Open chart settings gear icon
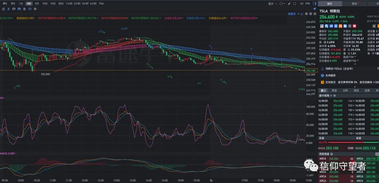Image resolution: width=379 pixels, height=183 pixels. tap(35, 9)
